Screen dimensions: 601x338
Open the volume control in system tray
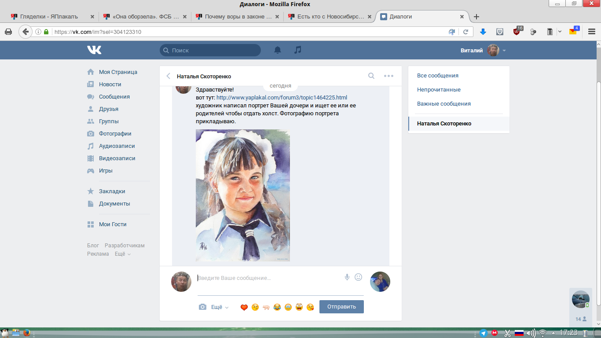coord(531,333)
